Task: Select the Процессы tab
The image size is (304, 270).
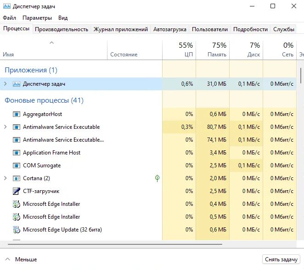Action: 16,28
